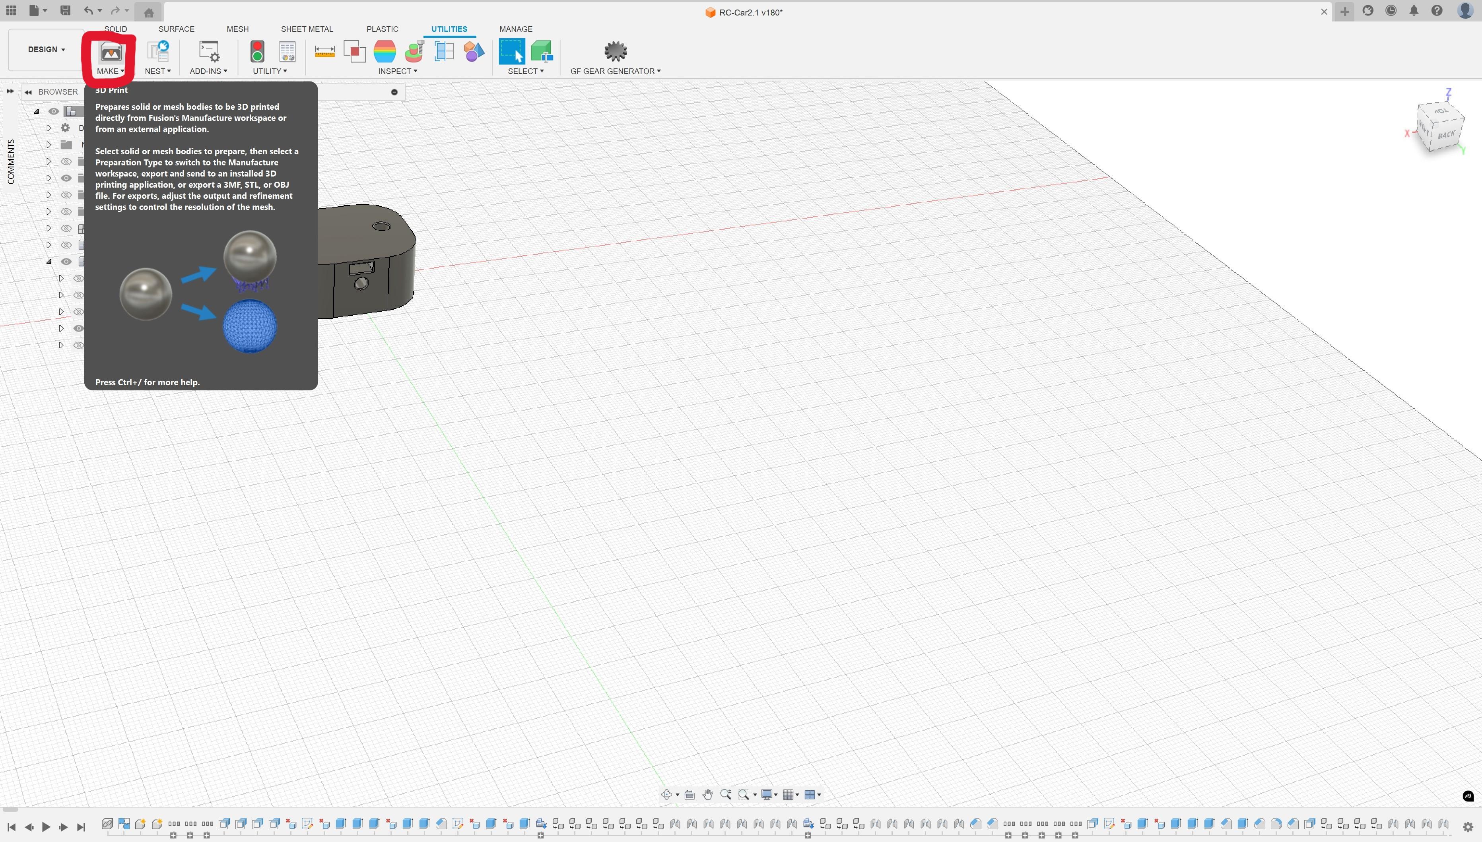Open the DESIGN workspace dropdown
Screen dimensions: 1482x842
point(46,49)
